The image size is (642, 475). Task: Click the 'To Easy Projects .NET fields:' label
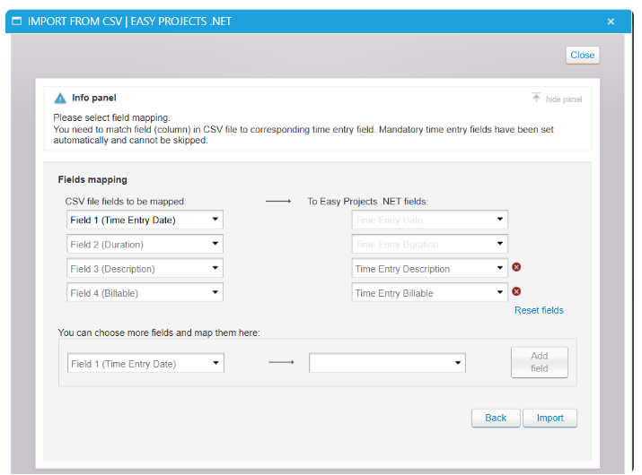coord(367,202)
